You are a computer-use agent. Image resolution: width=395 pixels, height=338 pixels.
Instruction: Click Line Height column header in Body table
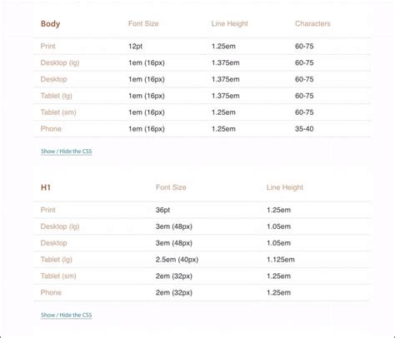(x=230, y=24)
